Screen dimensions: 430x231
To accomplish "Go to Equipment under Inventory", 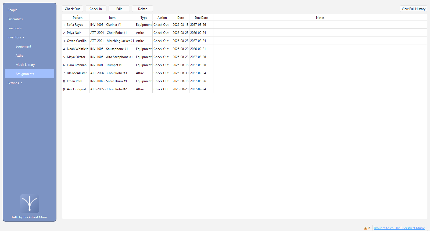I will pyautogui.click(x=30, y=46).
